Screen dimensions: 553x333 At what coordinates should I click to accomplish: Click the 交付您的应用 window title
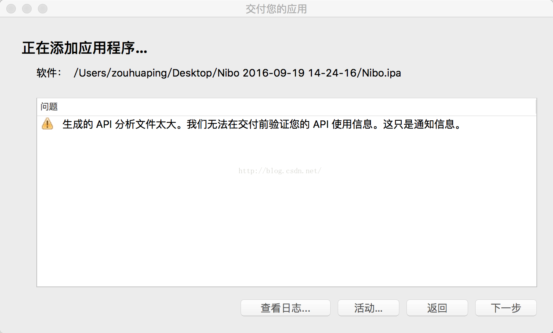[x=276, y=9]
